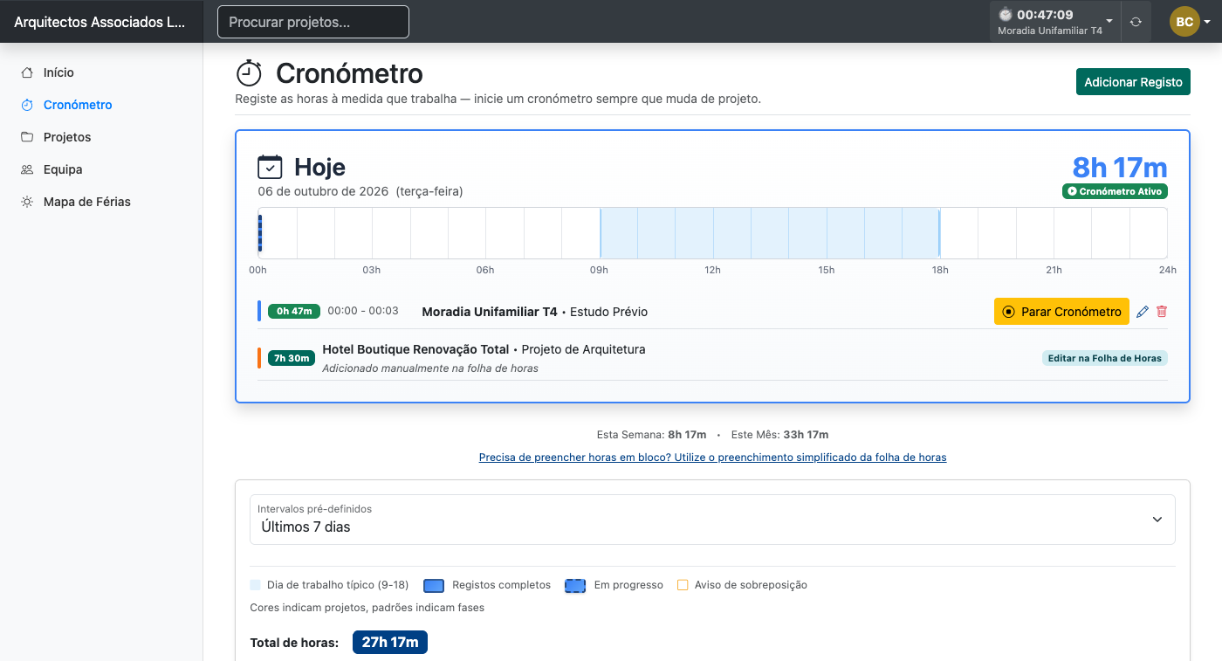This screenshot has height=661, width=1222.
Task: Click the pencil edit icon for Moradia Unifamiliar T4
Action: pyautogui.click(x=1143, y=312)
